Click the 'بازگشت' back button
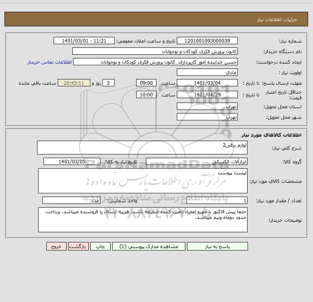Image resolution: width=313 pixels, height=302 pixels. pos(78,246)
